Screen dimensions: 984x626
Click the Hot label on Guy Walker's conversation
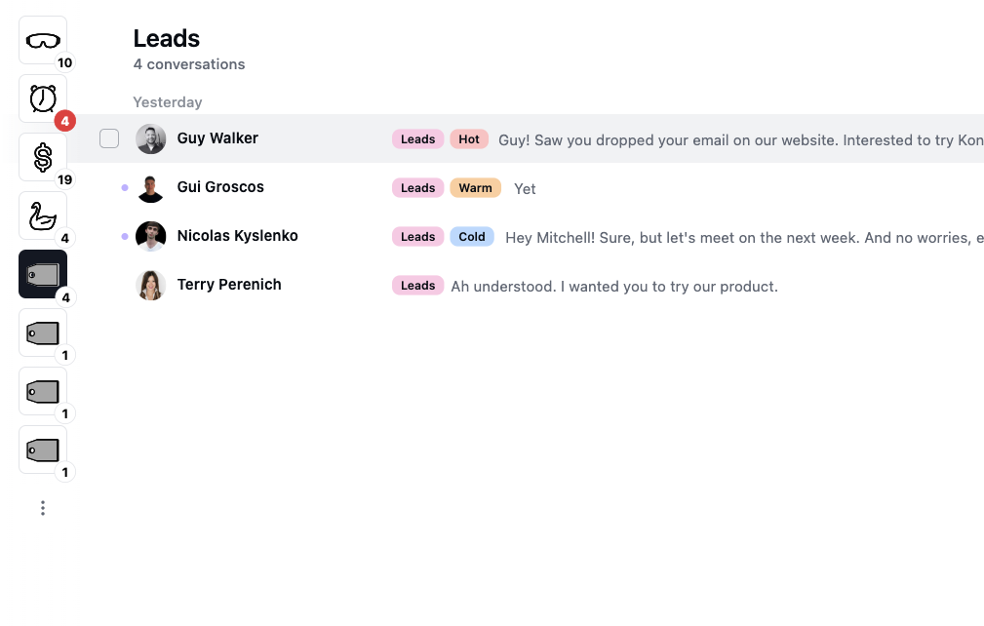point(469,139)
